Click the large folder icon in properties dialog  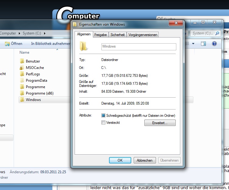83,46
